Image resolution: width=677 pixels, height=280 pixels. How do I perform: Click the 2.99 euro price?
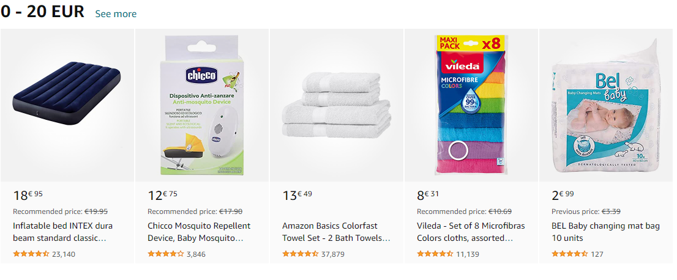coord(563,196)
